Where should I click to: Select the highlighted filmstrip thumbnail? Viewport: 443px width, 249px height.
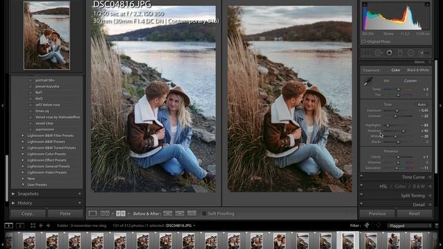click(x=347, y=240)
